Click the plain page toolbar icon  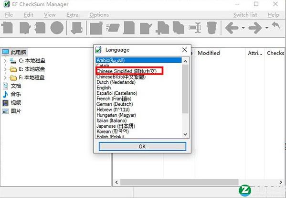tap(129, 28)
